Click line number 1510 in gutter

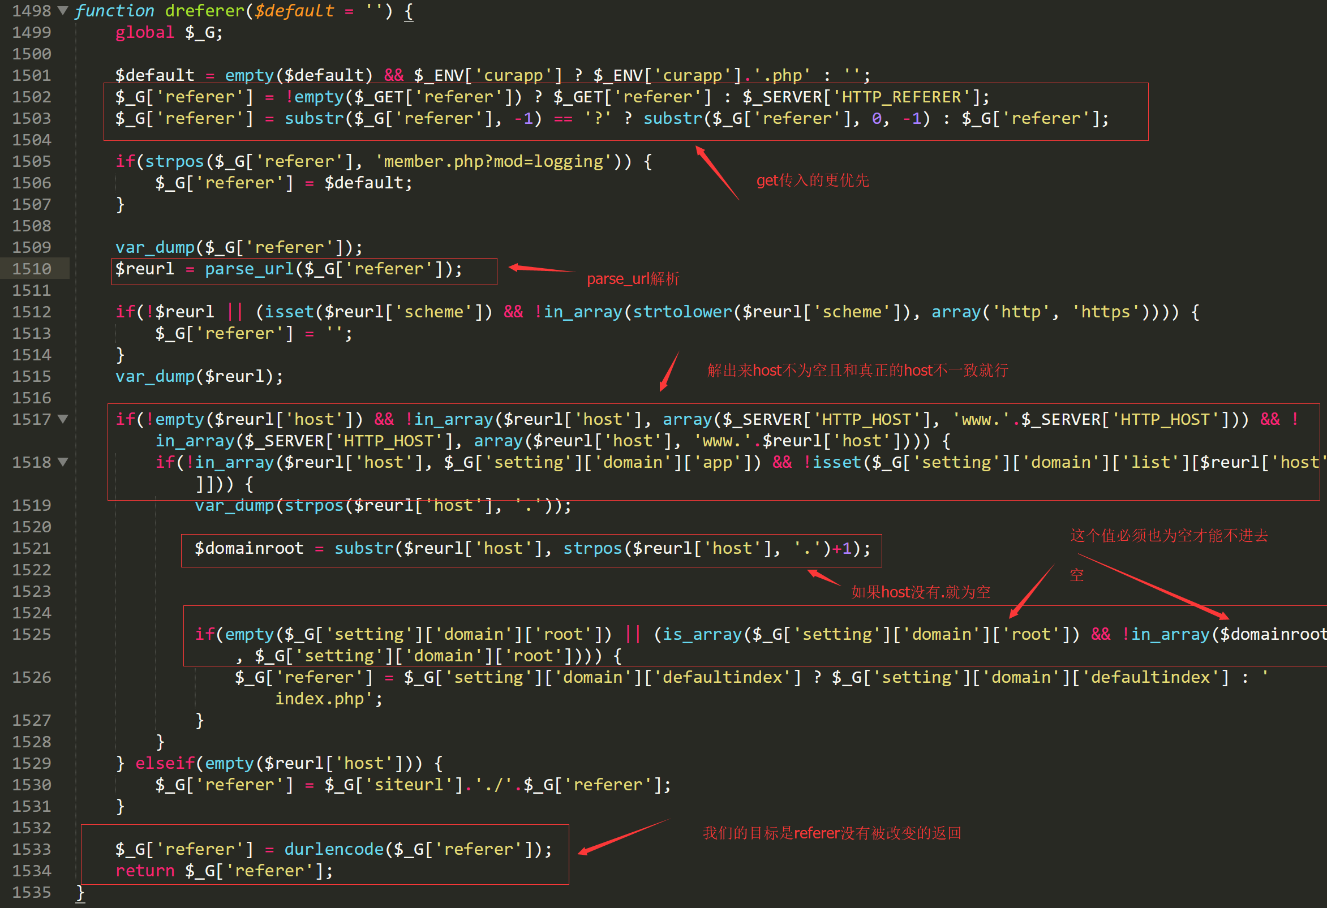click(x=32, y=269)
